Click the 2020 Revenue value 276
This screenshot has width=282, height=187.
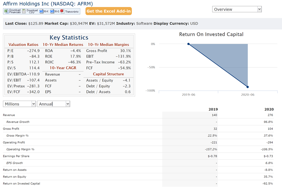(x=270, y=115)
